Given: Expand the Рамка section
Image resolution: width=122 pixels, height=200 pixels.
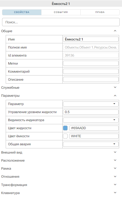Looking at the screenshot, I should click(115, 168).
